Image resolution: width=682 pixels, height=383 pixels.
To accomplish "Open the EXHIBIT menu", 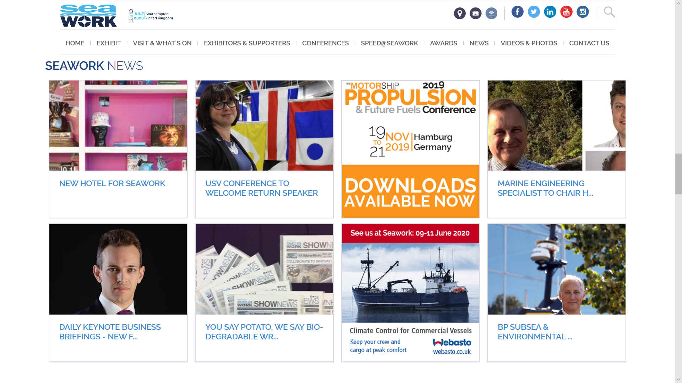I will pos(109,43).
